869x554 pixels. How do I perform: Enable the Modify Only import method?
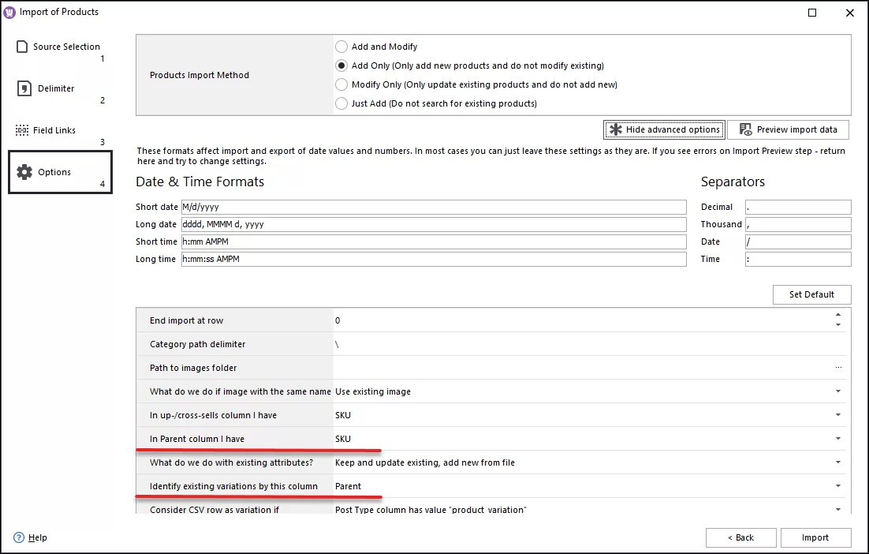click(341, 85)
